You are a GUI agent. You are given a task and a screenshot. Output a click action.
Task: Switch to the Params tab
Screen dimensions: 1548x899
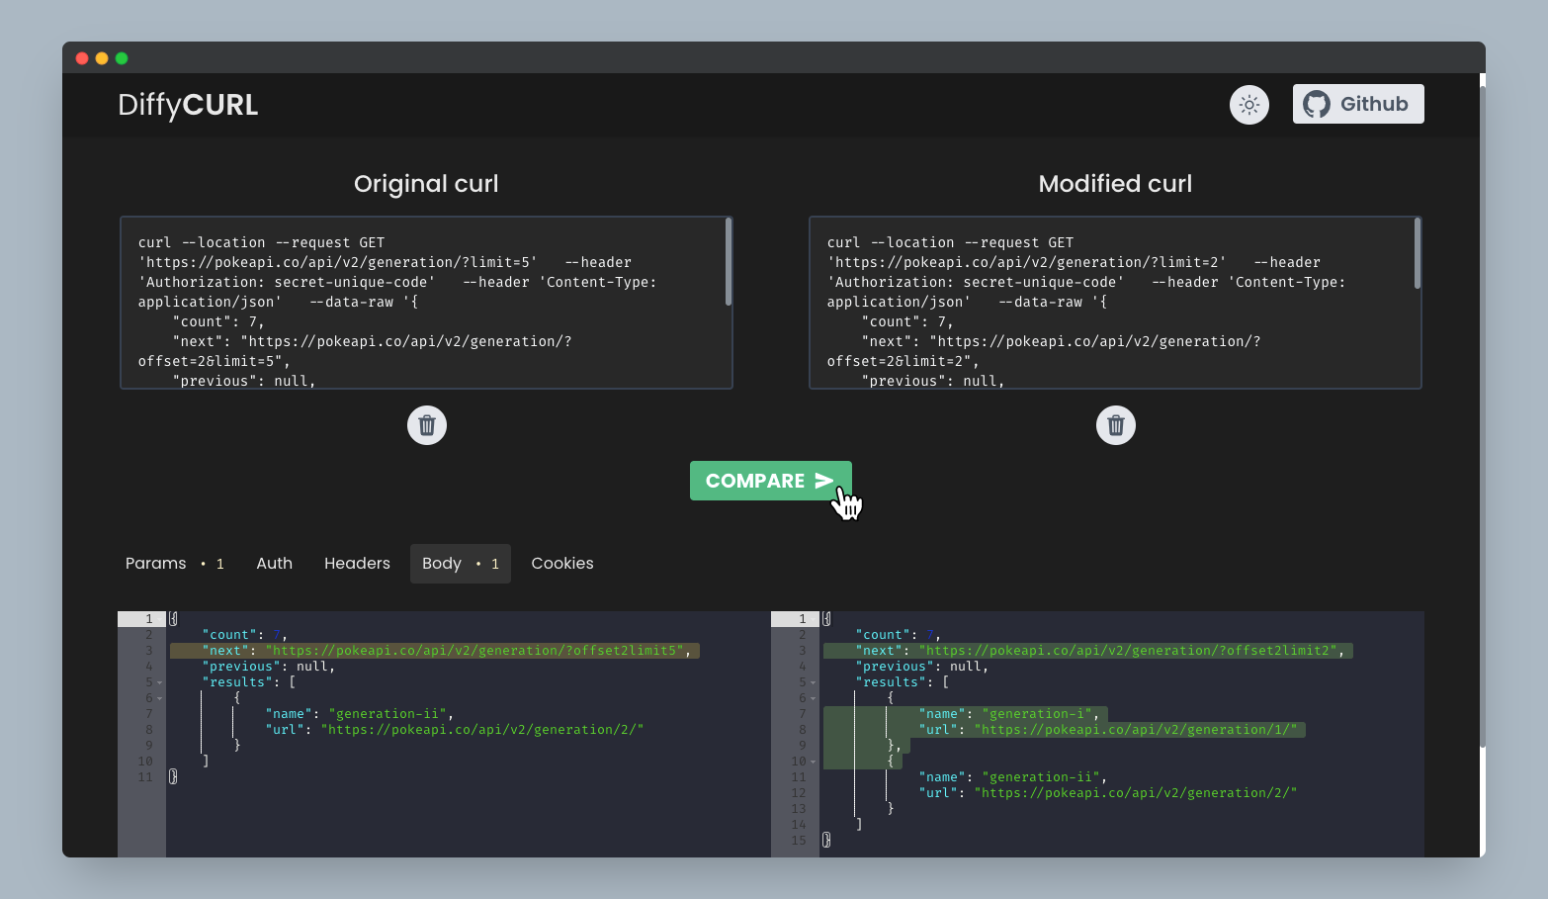tap(175, 564)
